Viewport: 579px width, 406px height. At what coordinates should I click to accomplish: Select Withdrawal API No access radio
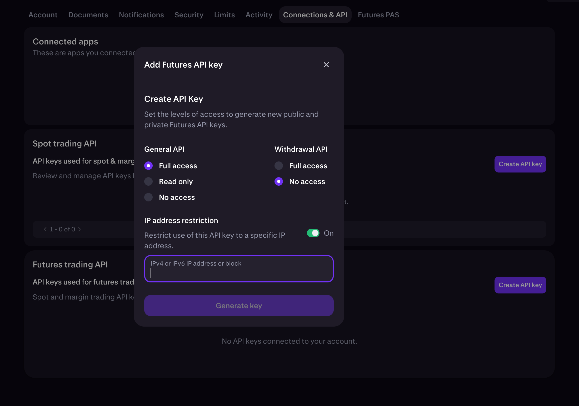click(279, 181)
